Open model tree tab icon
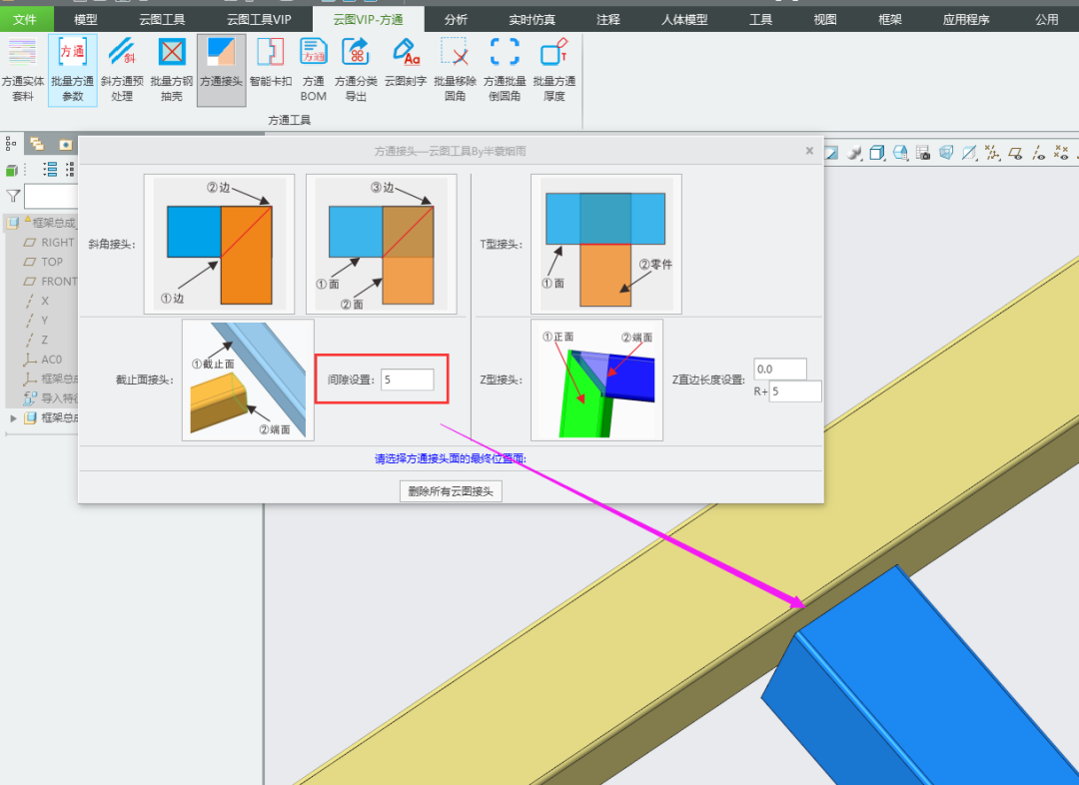Image resolution: width=1079 pixels, height=785 pixels. 10,144
